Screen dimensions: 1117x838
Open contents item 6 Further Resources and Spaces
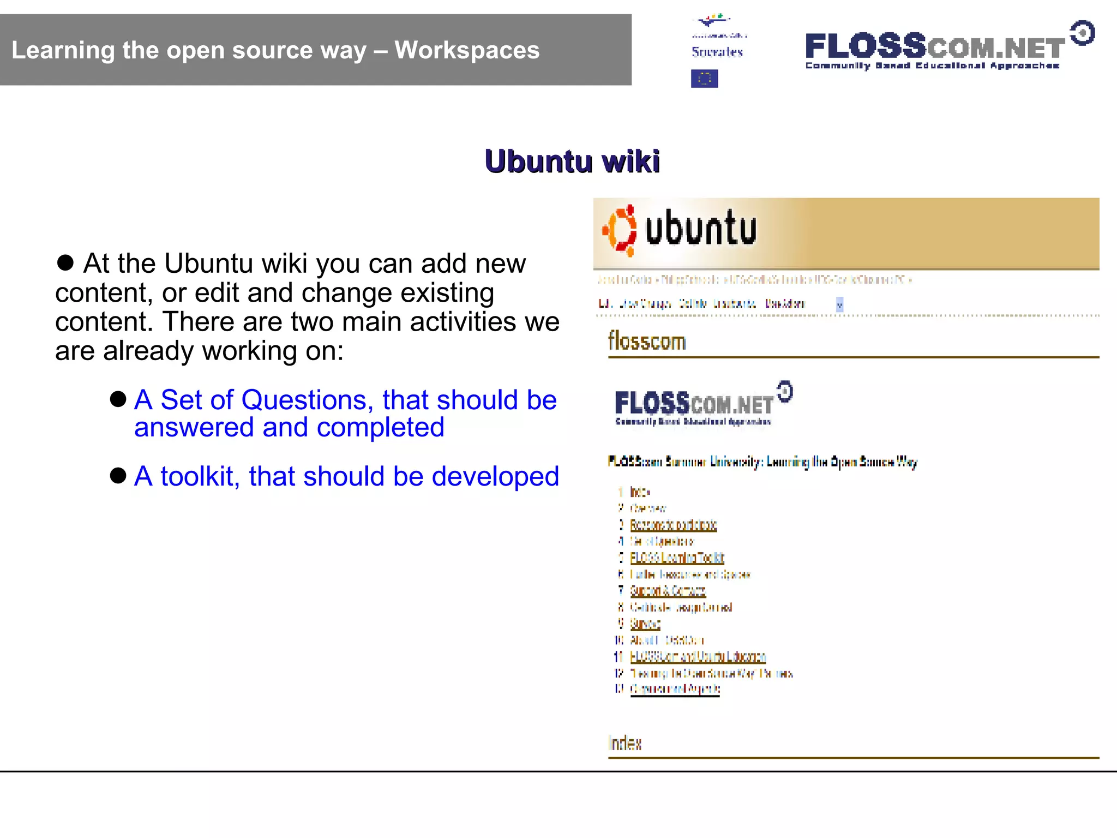tap(690, 574)
